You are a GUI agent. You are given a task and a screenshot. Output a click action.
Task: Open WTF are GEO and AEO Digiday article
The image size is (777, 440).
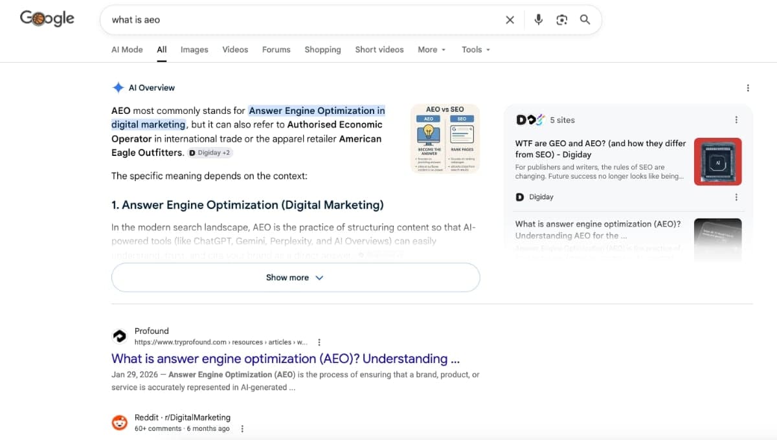[x=600, y=149]
